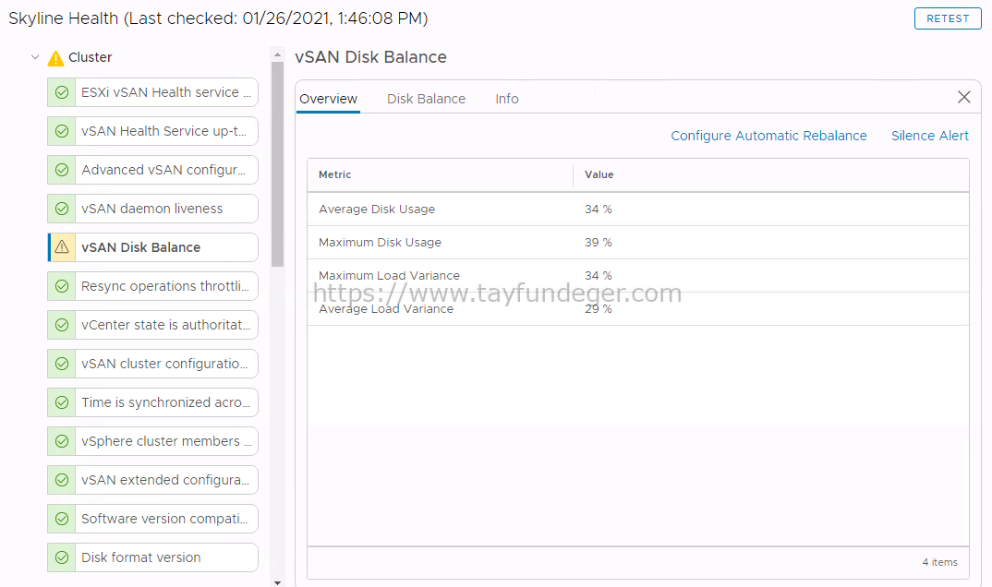Image resolution: width=992 pixels, height=587 pixels.
Task: Select Time is synchronized check
Action: (x=152, y=402)
